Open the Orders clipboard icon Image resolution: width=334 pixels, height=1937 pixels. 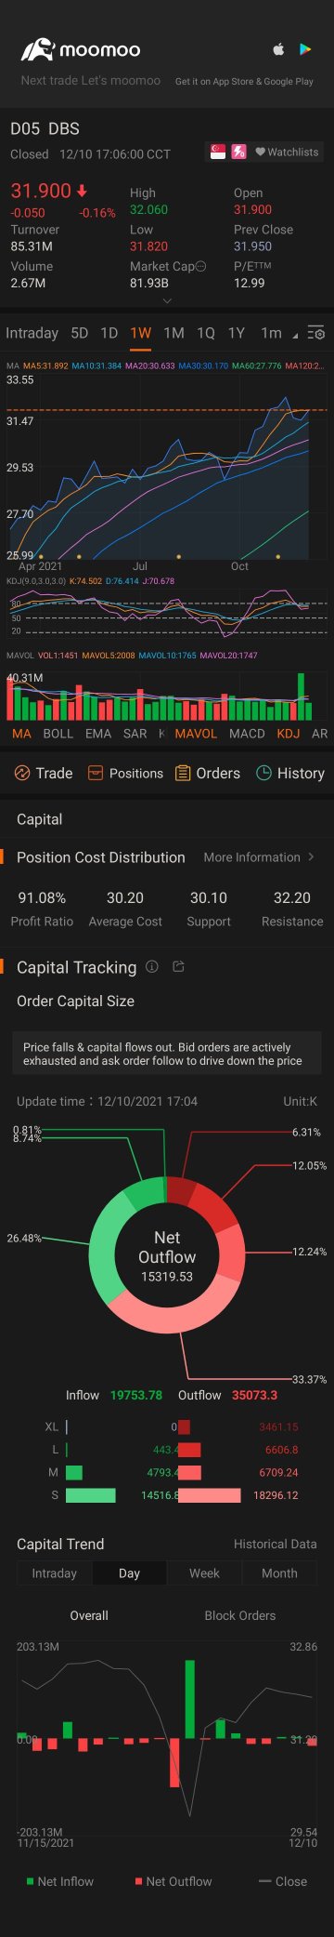183,773
